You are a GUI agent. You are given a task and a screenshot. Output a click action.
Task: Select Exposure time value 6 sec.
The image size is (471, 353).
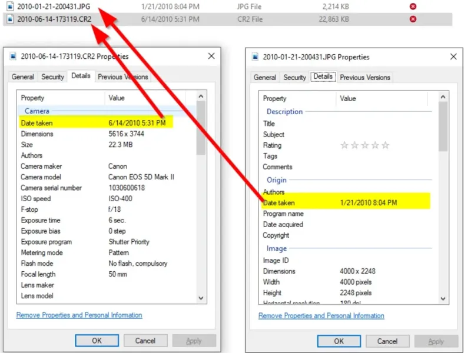[x=117, y=220]
